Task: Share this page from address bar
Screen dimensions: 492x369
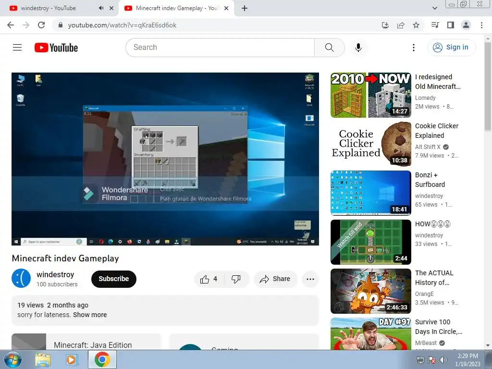Action: pyautogui.click(x=401, y=25)
